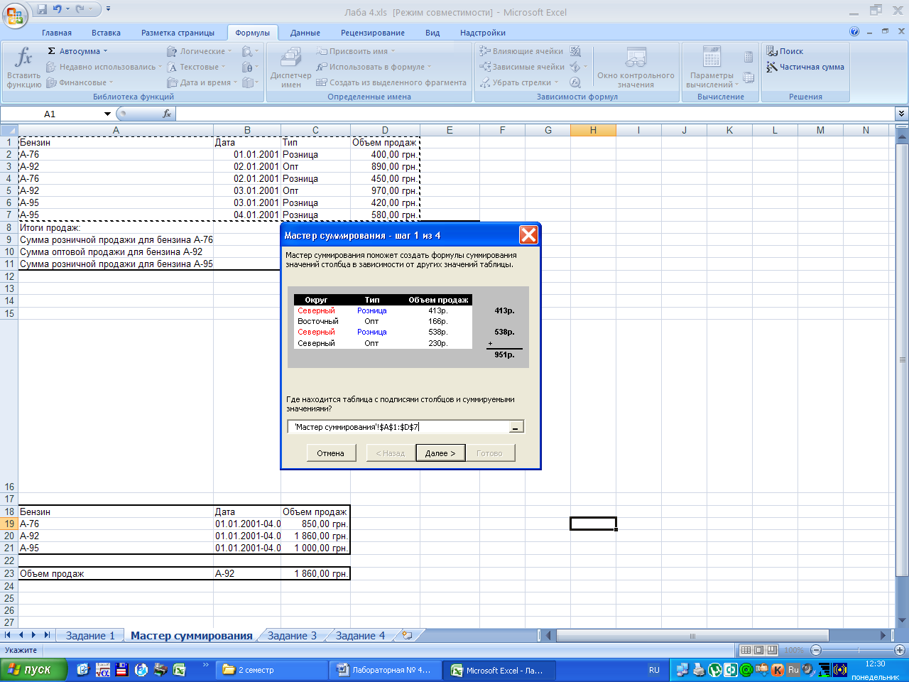Screen dimensions: 909x682
Task: Click the Undo arrow icon
Action: pyautogui.click(x=58, y=10)
